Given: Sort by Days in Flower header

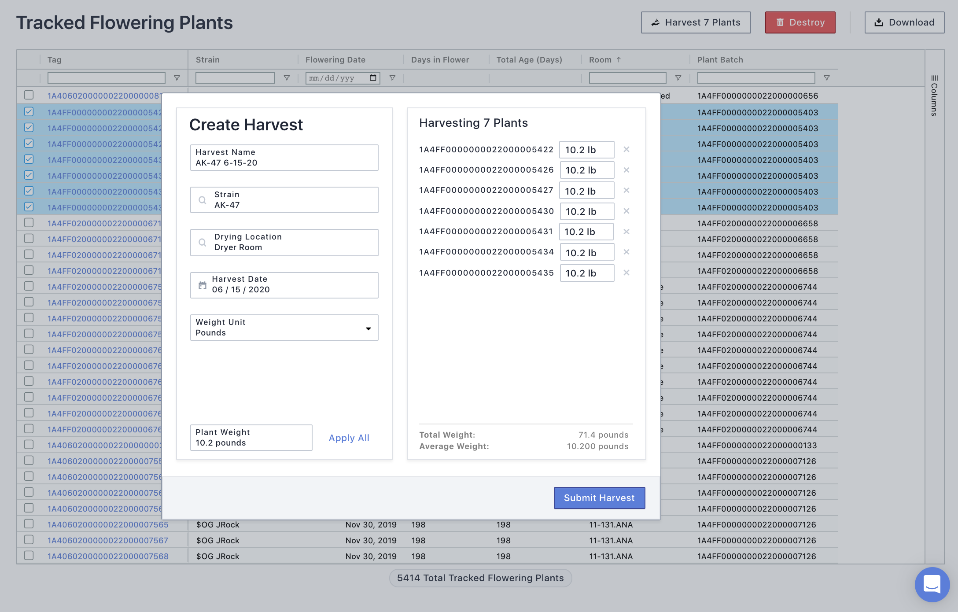Looking at the screenshot, I should (x=440, y=59).
